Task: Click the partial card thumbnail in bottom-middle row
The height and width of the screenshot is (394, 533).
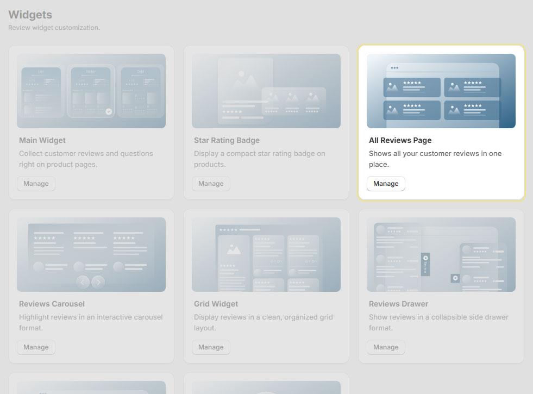Action: [266, 387]
